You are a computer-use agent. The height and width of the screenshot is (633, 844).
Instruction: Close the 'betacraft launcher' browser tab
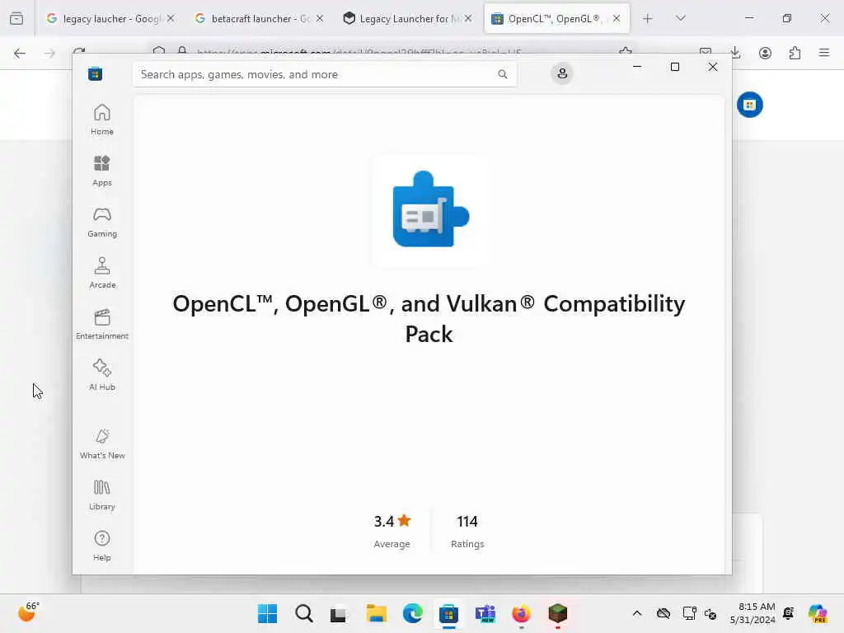click(x=320, y=18)
